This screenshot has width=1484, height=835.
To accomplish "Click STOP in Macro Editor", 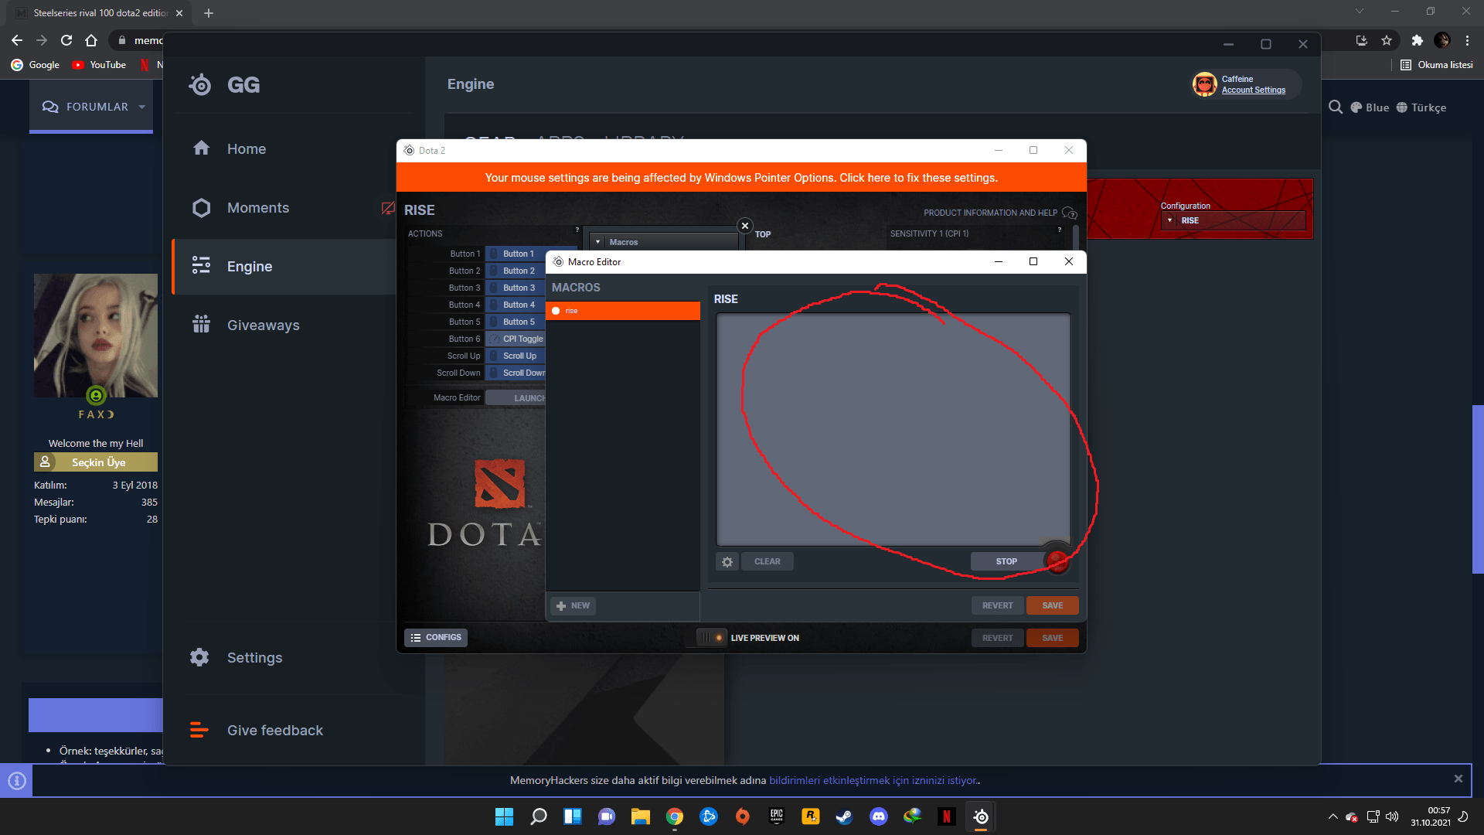I will (x=1006, y=562).
